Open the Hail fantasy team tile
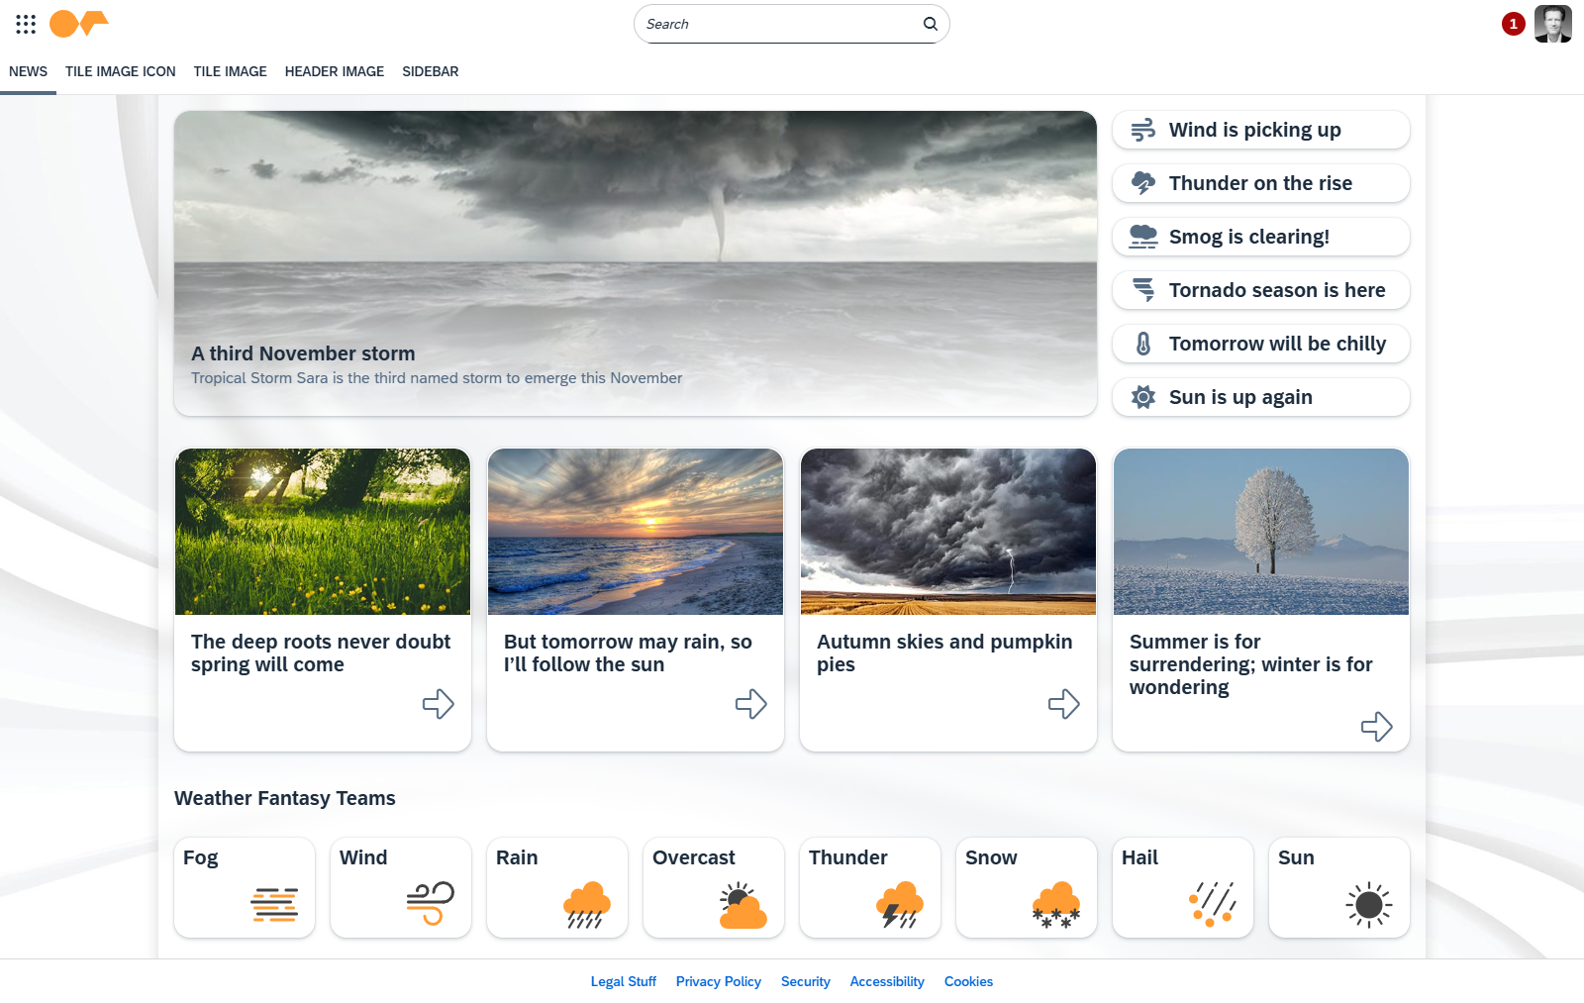1584x1003 pixels. coord(1183,887)
